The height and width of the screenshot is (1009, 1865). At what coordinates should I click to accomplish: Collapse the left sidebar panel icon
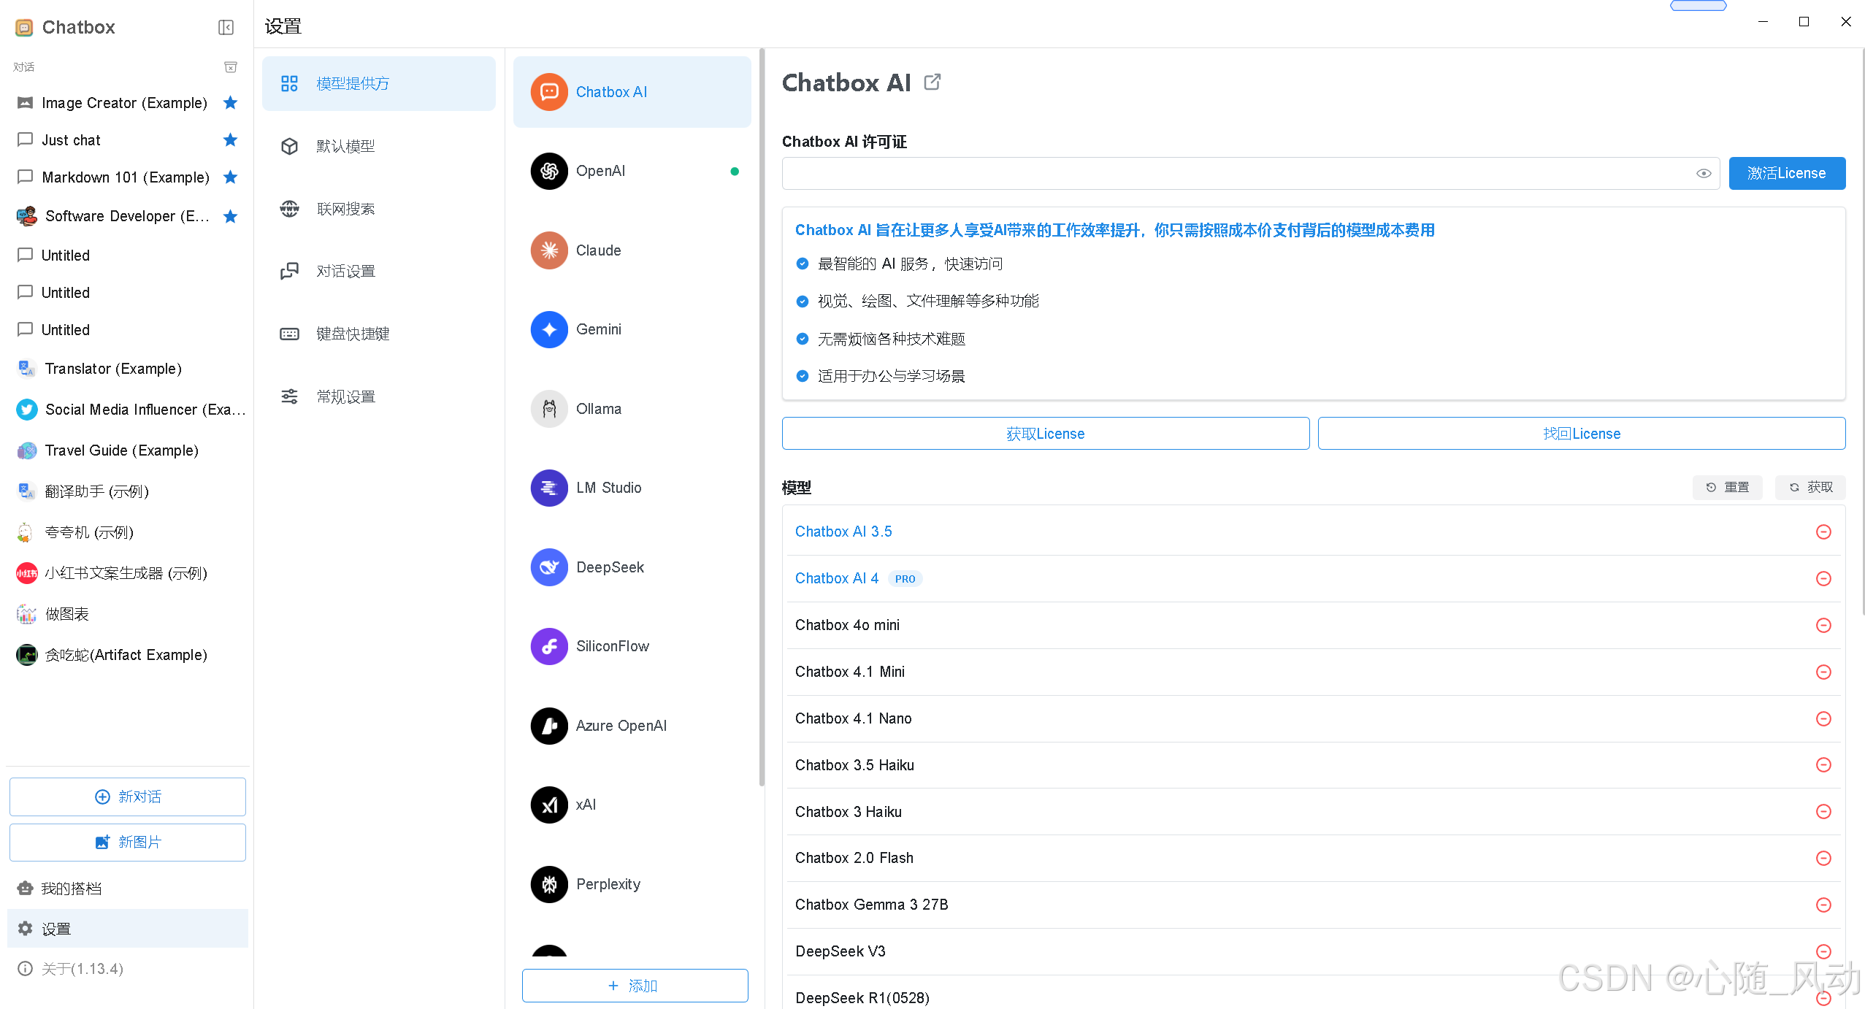pos(226,27)
